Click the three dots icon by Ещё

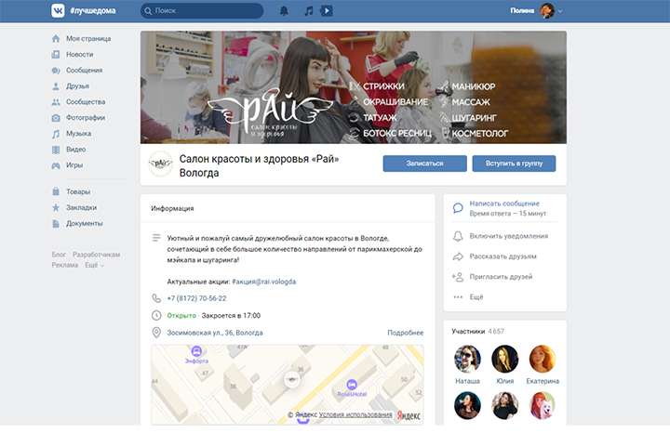pyautogui.click(x=458, y=297)
